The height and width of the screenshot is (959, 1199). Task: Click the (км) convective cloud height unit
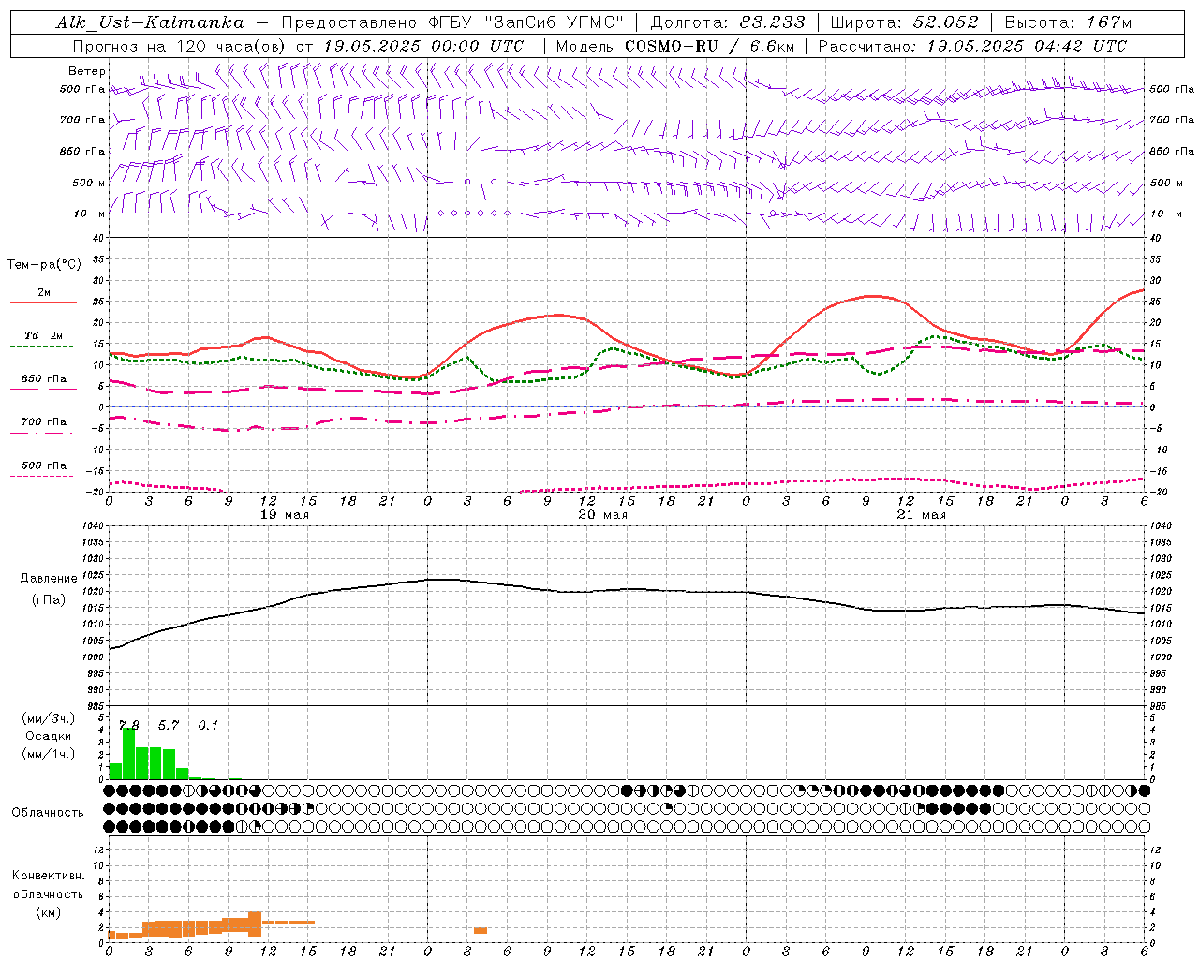[48, 912]
